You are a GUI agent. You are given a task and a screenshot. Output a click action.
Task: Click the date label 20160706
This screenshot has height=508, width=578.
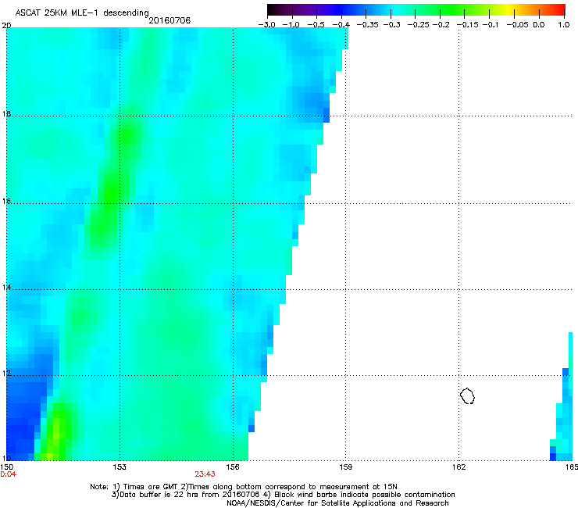[x=169, y=20]
